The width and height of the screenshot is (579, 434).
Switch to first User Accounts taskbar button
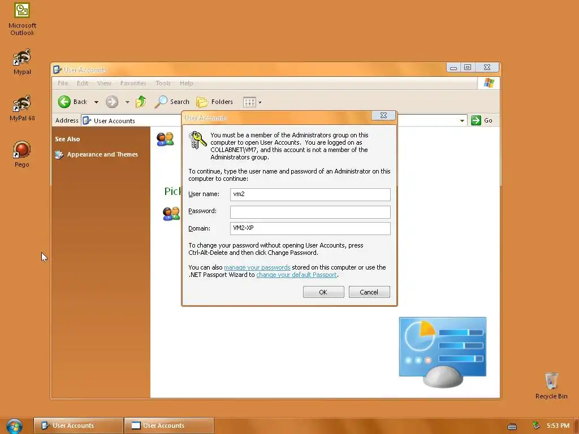point(78,426)
